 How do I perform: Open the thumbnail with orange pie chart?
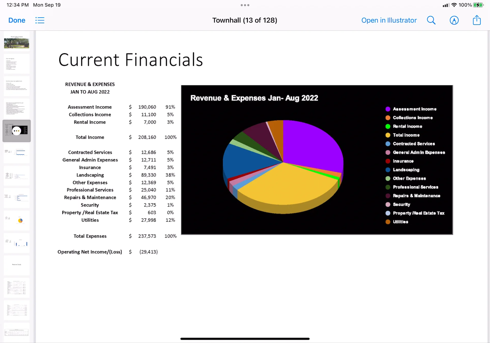click(x=17, y=220)
